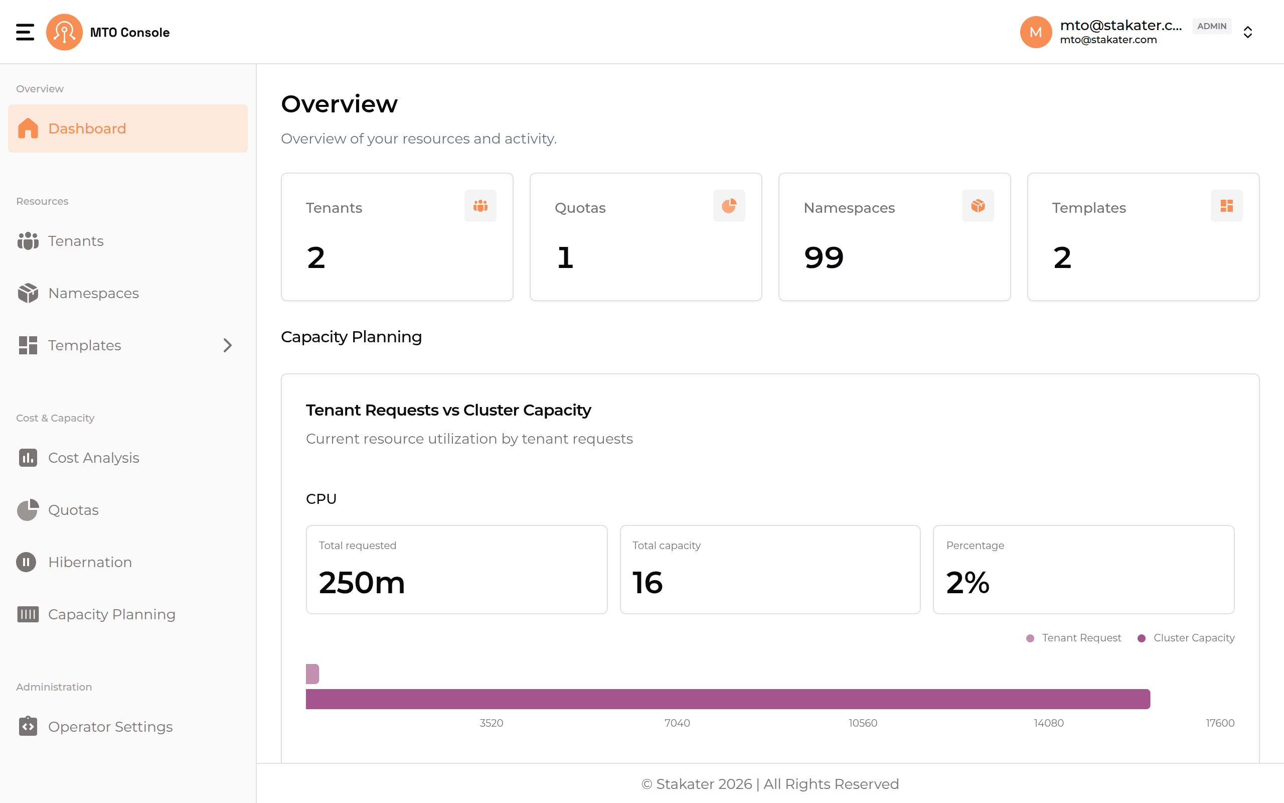The height and width of the screenshot is (803, 1284).
Task: Click the Operator Settings code icon
Action: 28,726
